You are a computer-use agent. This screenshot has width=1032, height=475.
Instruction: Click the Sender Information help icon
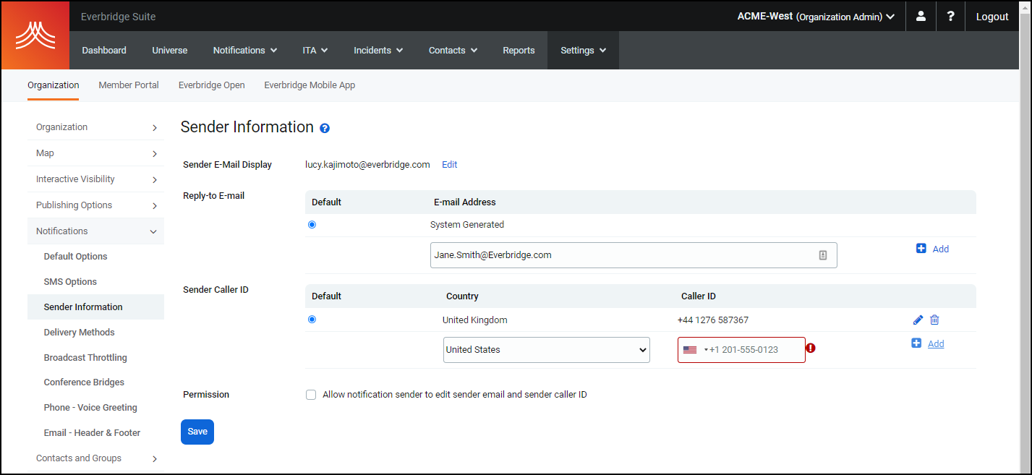(325, 129)
